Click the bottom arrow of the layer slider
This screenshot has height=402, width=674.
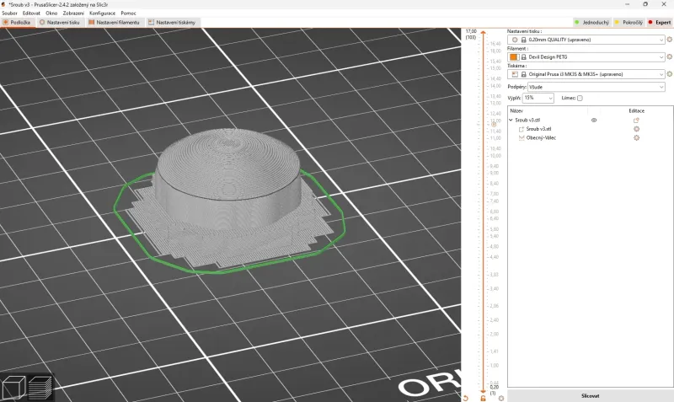(x=483, y=392)
